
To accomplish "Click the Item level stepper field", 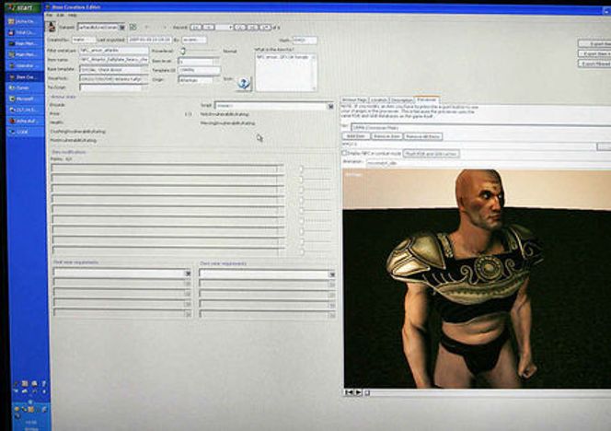I will pyautogui.click(x=199, y=61).
